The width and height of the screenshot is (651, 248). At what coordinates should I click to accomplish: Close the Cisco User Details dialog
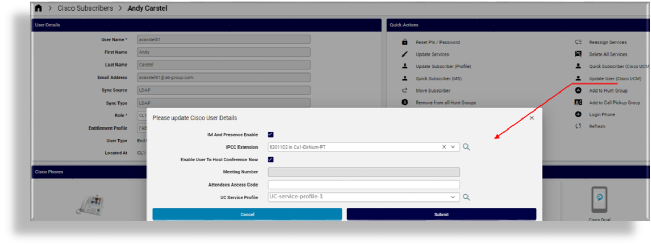pyautogui.click(x=531, y=118)
